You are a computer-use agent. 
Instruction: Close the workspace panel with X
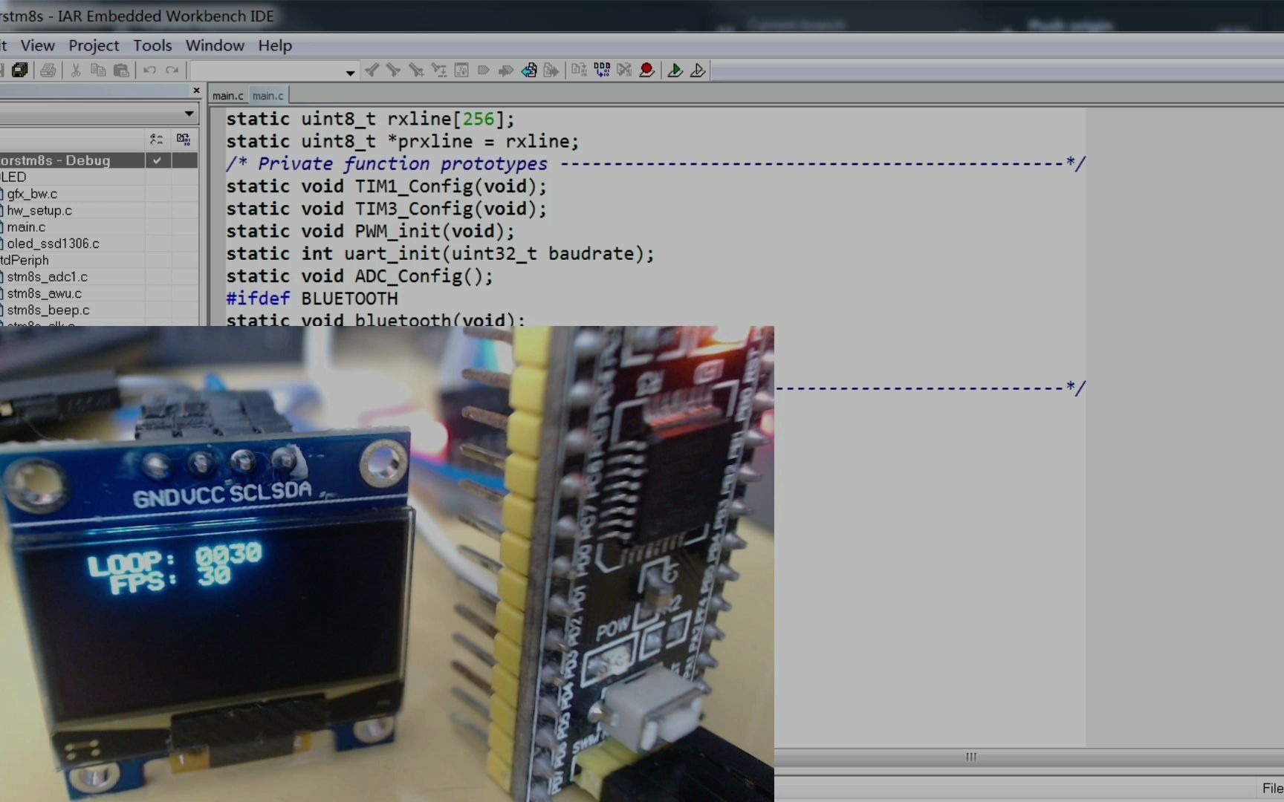pyautogui.click(x=196, y=91)
